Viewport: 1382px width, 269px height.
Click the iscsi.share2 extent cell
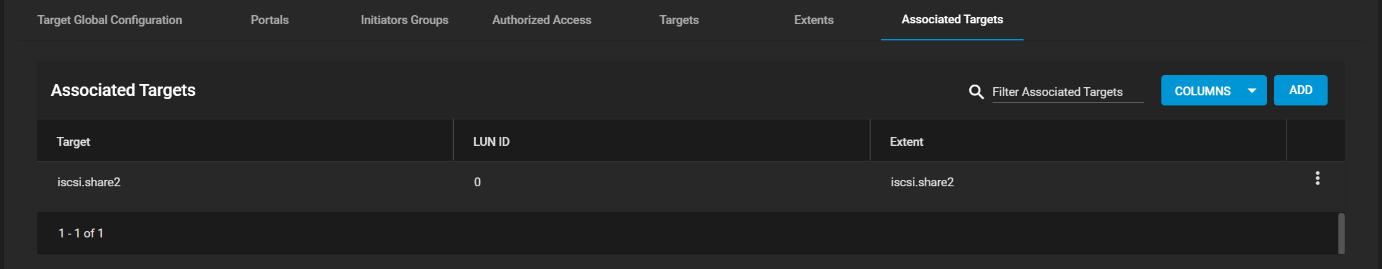[x=922, y=182]
